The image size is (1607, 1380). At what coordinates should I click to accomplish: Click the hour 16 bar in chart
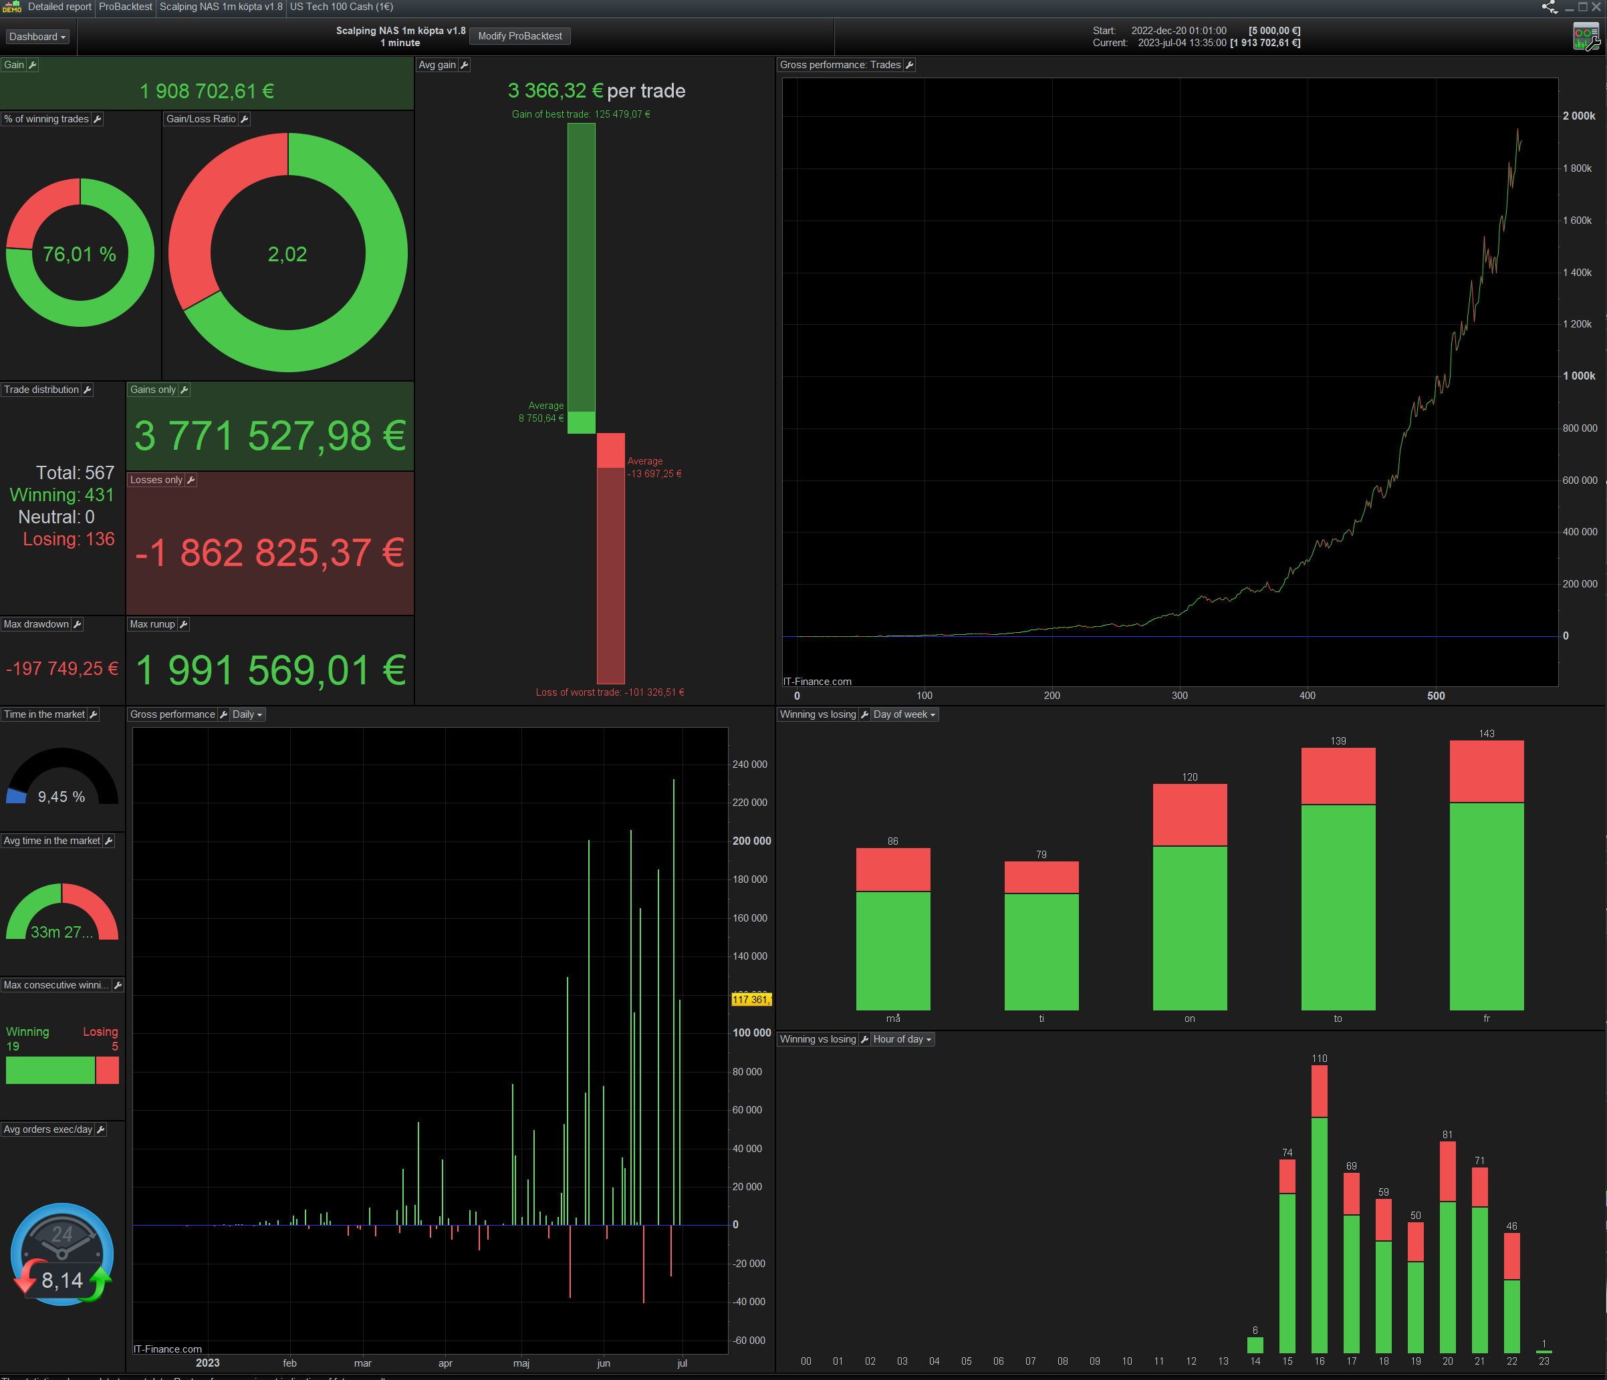(x=1320, y=1210)
